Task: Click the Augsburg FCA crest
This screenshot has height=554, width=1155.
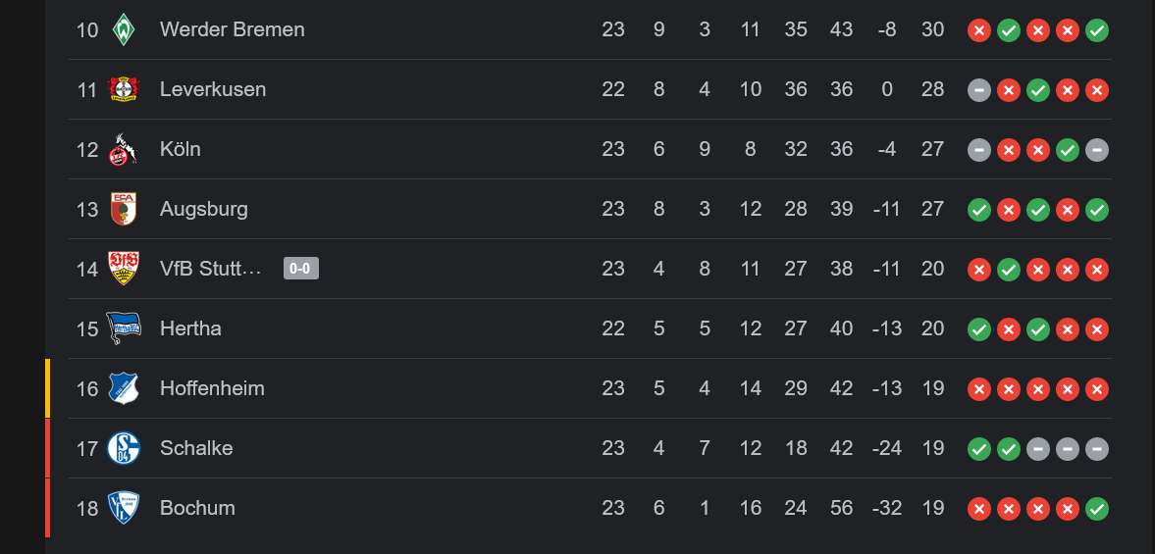Action: click(x=123, y=209)
